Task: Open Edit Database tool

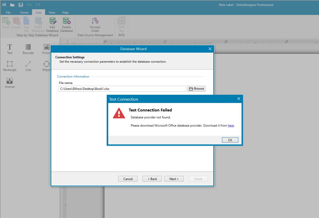Action: coord(52,25)
